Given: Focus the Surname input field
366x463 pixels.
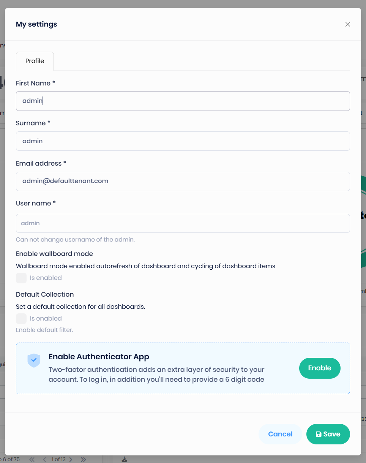Looking at the screenshot, I should click(183, 141).
